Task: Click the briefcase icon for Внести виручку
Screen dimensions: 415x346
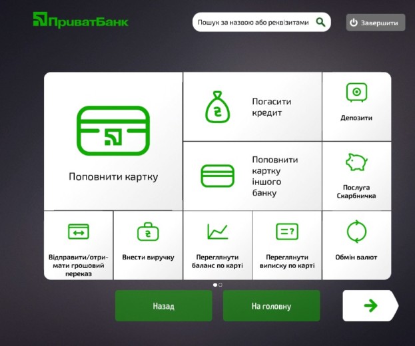Action: pos(148,232)
